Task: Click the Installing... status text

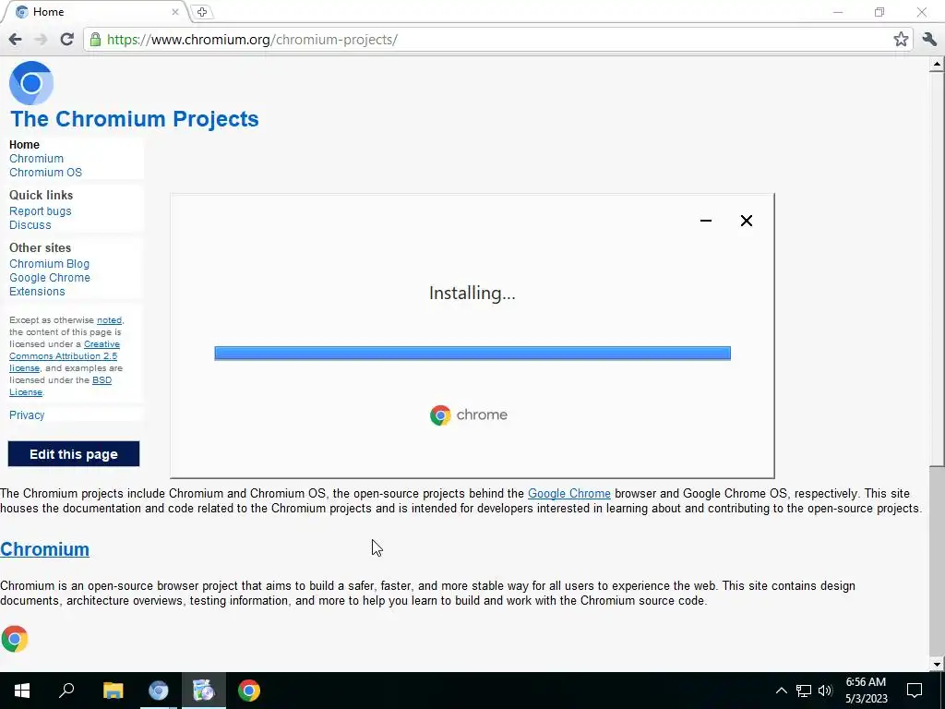Action: pyautogui.click(x=472, y=293)
